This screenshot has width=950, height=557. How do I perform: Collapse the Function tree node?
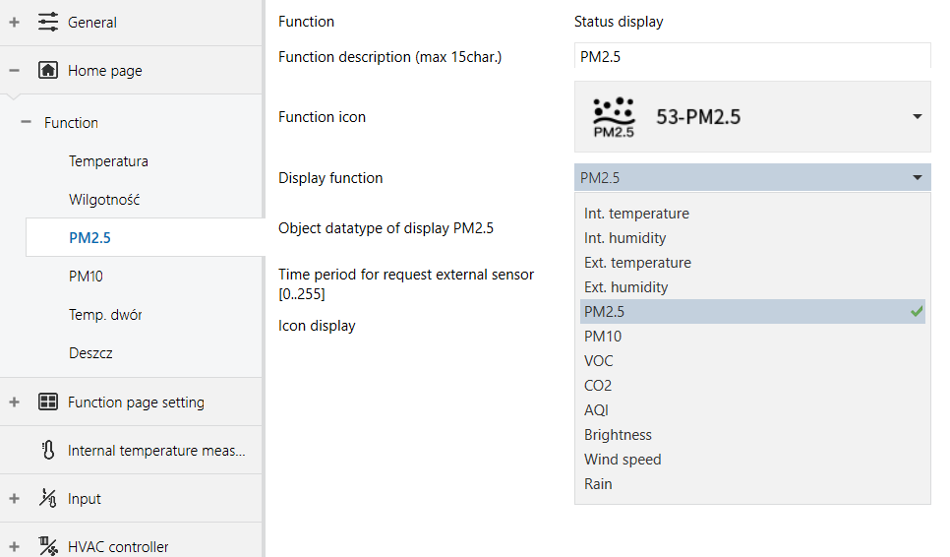point(26,122)
